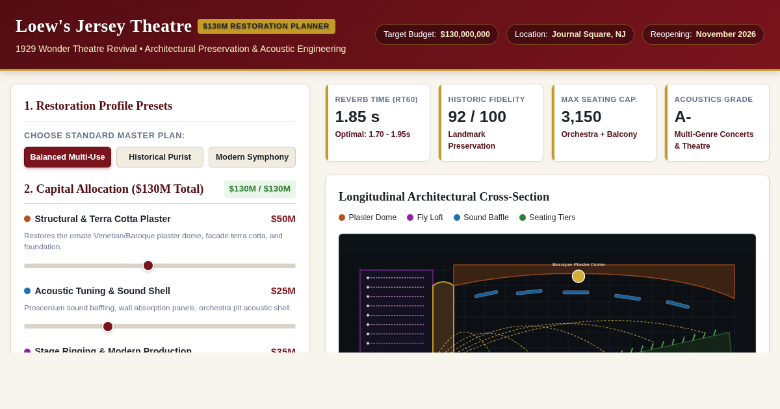Click the purple fly loft box in the diagram
This screenshot has height=409, width=780.
tap(396, 312)
